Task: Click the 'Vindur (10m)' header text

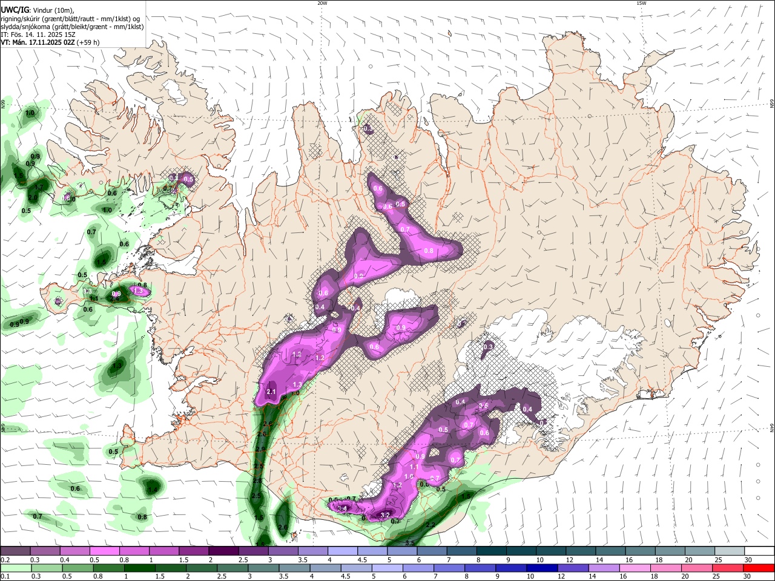Action: pyautogui.click(x=53, y=10)
